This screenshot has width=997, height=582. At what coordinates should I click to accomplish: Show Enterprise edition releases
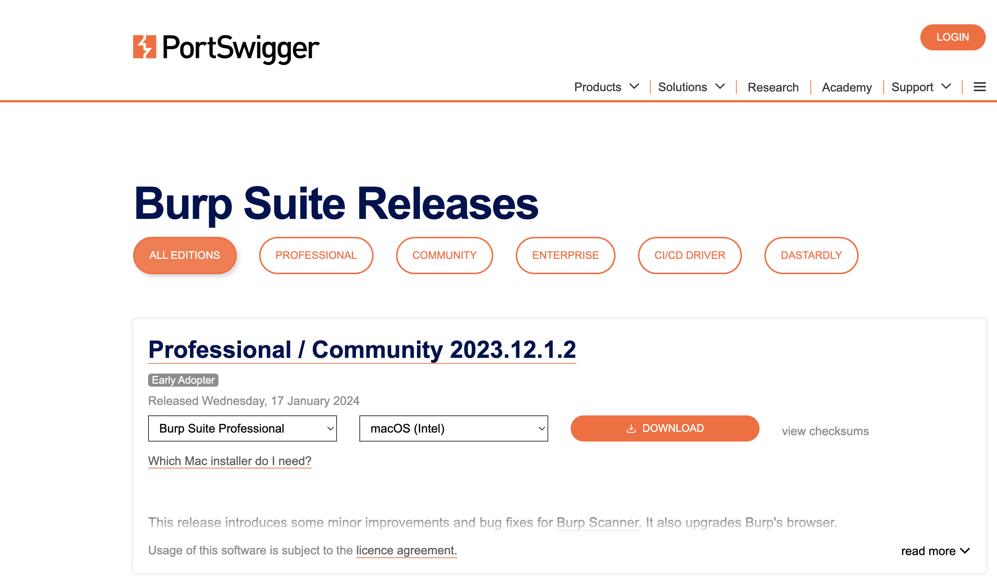click(565, 255)
